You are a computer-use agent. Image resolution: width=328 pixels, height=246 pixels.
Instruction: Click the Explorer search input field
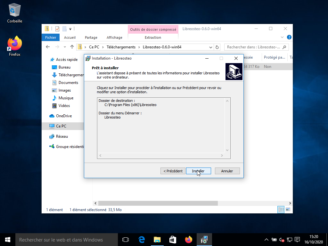point(257,47)
